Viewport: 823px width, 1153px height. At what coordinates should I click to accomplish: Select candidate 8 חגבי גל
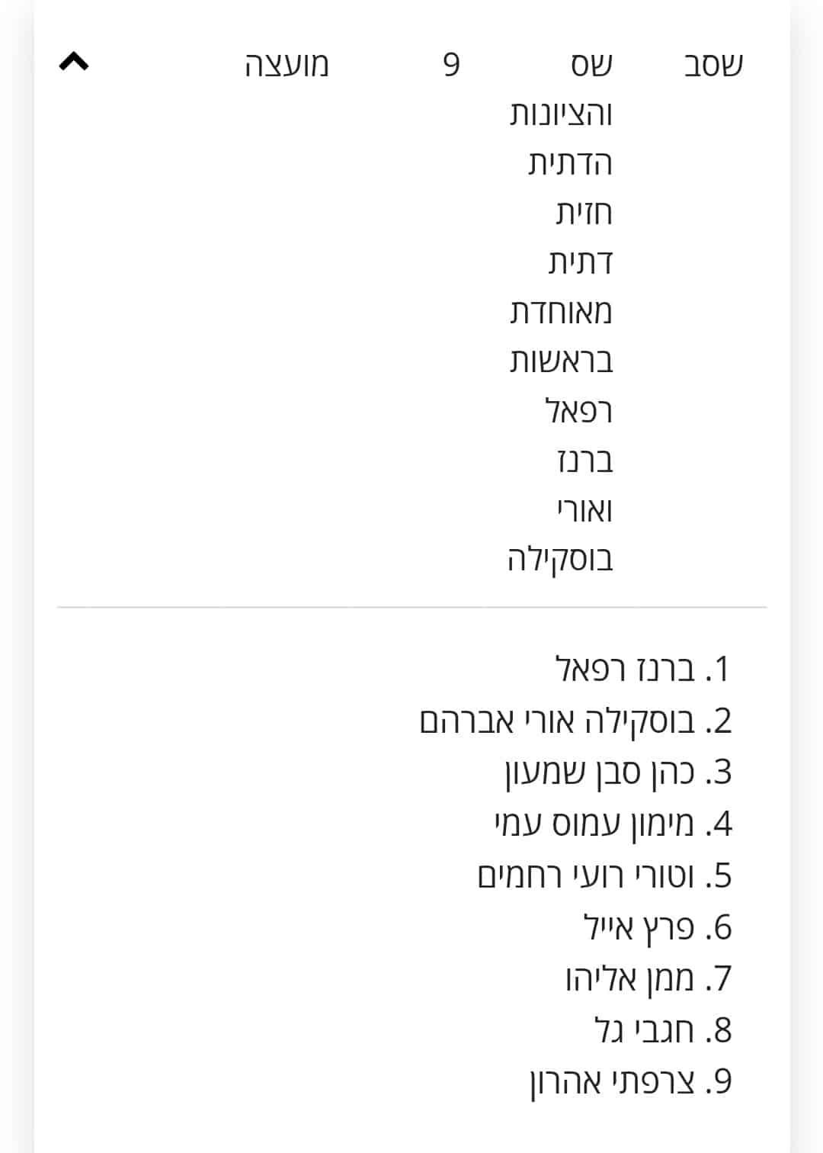[663, 1031]
